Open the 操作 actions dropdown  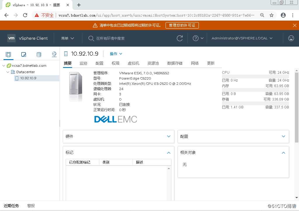click(x=116, y=54)
